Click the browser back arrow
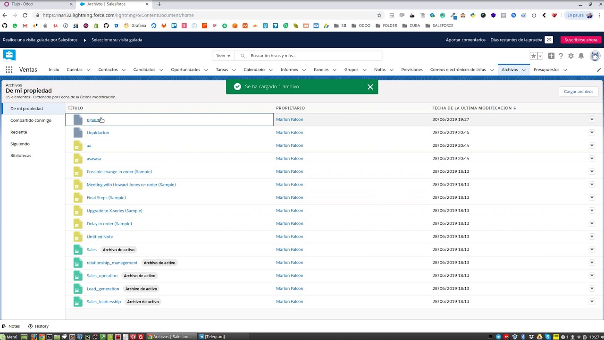This screenshot has height=340, width=604. (x=5, y=15)
